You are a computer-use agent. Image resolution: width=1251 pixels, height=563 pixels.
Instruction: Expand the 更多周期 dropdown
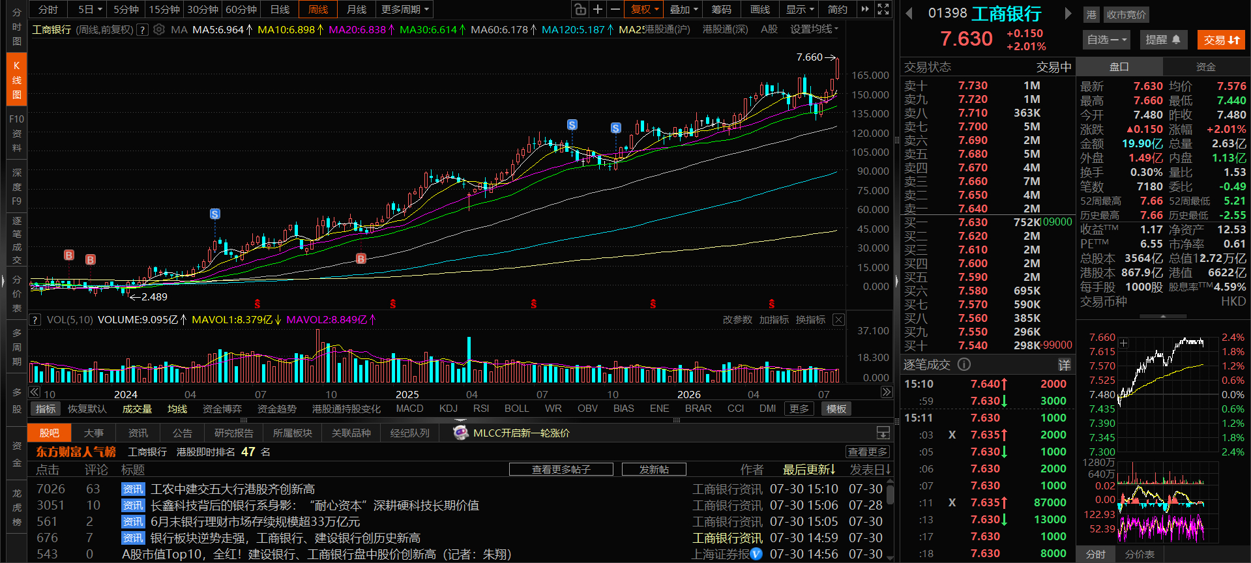pos(405,9)
